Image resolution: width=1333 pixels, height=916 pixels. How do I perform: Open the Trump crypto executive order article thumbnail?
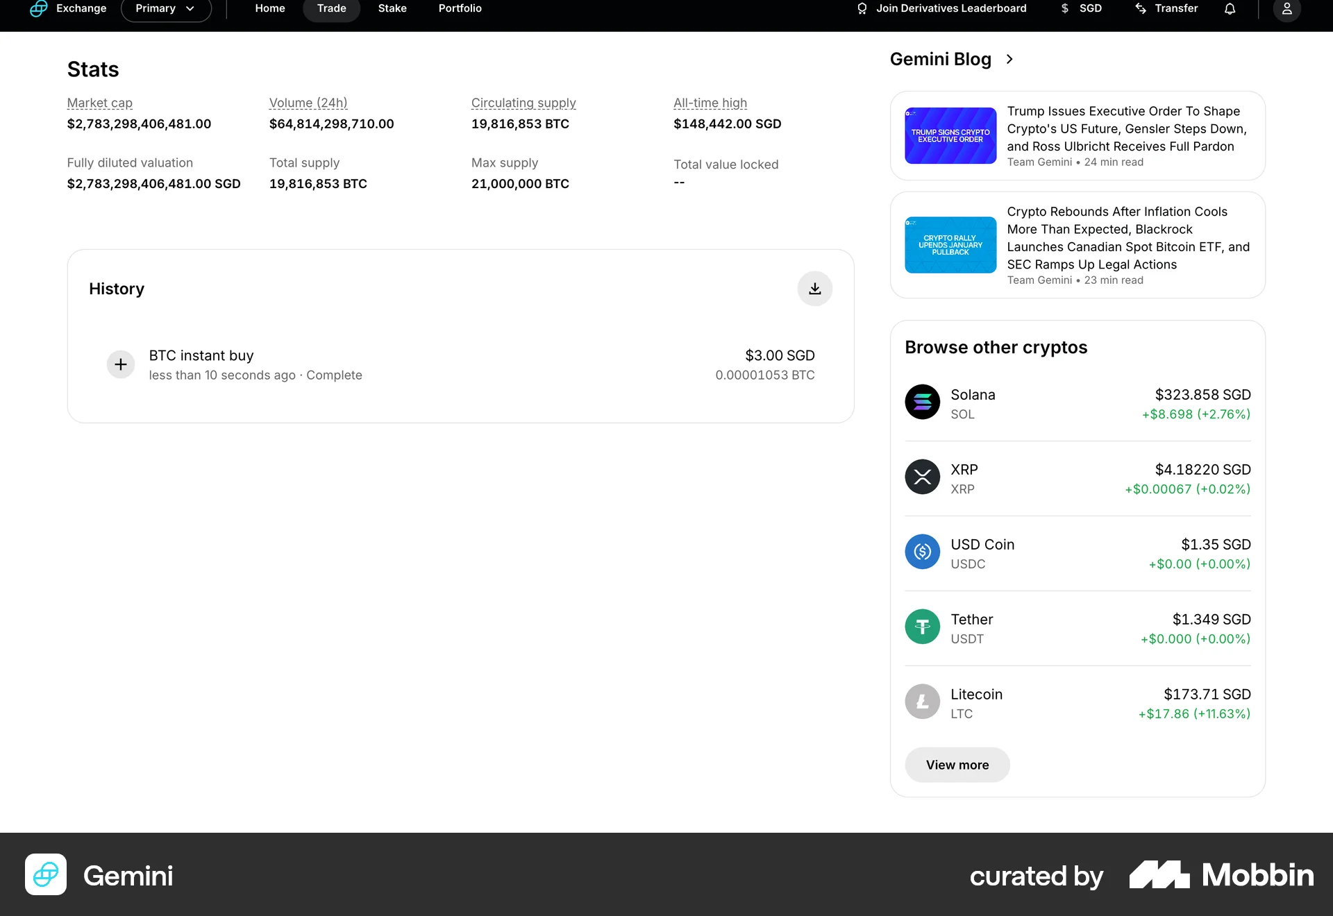[950, 135]
